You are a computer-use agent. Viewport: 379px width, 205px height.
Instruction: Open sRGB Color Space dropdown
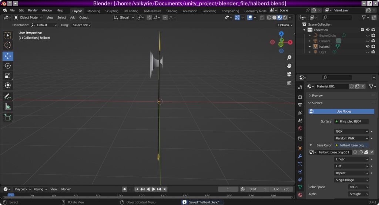click(358, 187)
